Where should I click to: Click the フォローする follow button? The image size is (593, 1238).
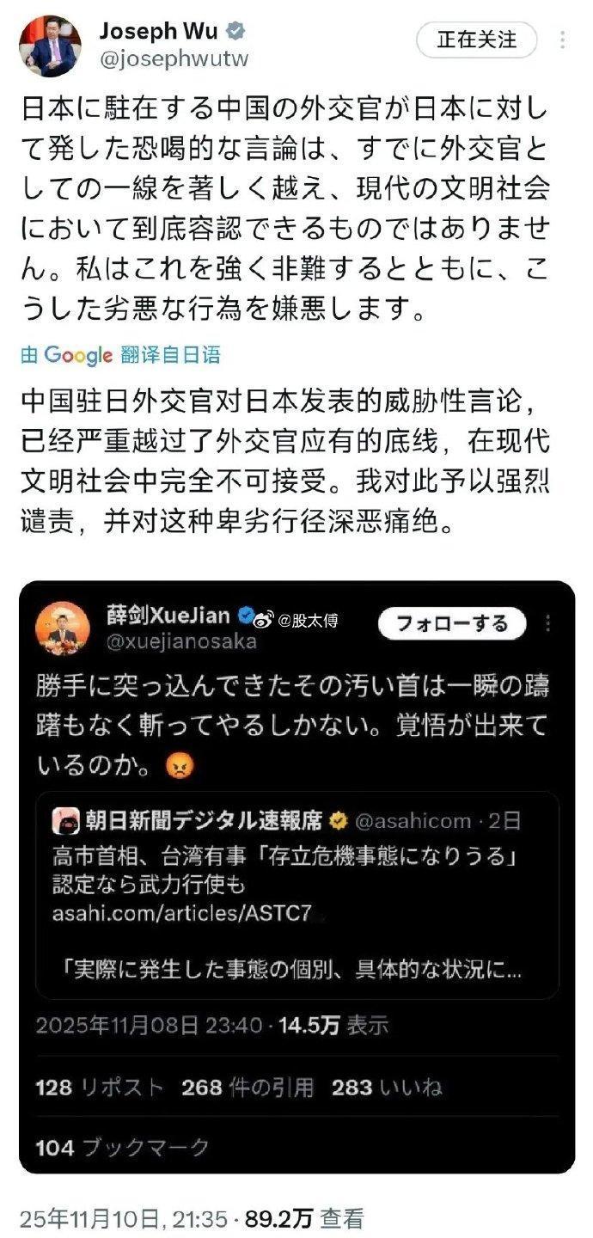pos(452,623)
